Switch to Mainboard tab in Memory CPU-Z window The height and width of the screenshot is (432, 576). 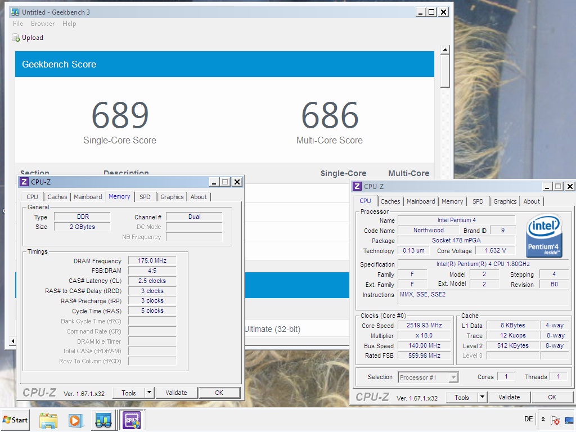pyautogui.click(x=88, y=197)
